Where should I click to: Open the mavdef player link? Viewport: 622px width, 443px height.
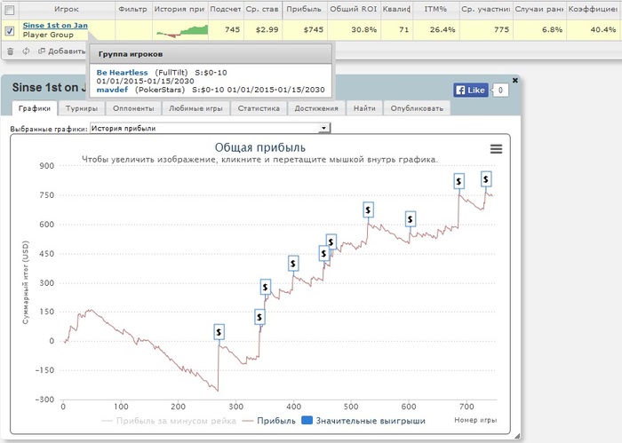(112, 90)
